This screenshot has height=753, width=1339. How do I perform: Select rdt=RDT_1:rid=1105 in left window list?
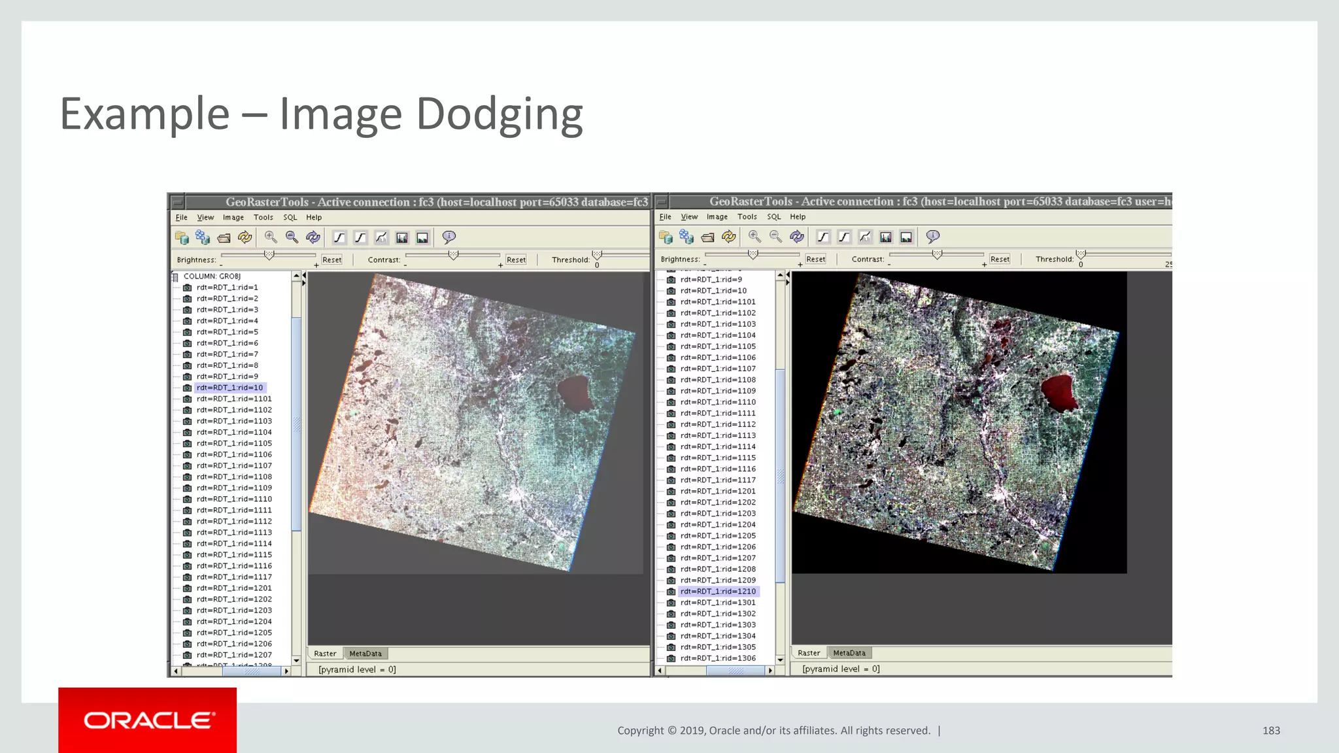[x=234, y=443]
